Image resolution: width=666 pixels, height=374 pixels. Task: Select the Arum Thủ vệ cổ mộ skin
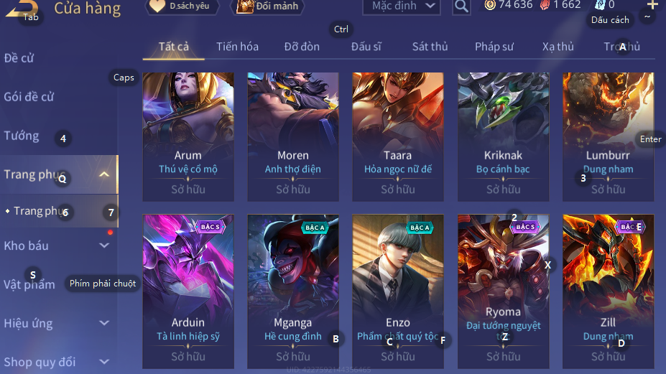click(x=188, y=136)
